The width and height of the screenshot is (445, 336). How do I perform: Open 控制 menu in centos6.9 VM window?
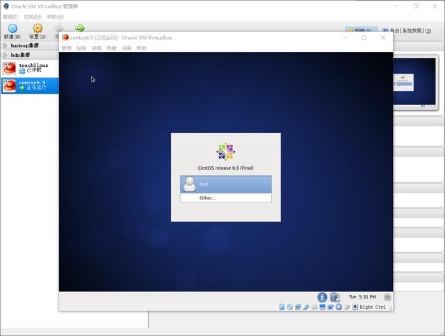tap(81, 48)
